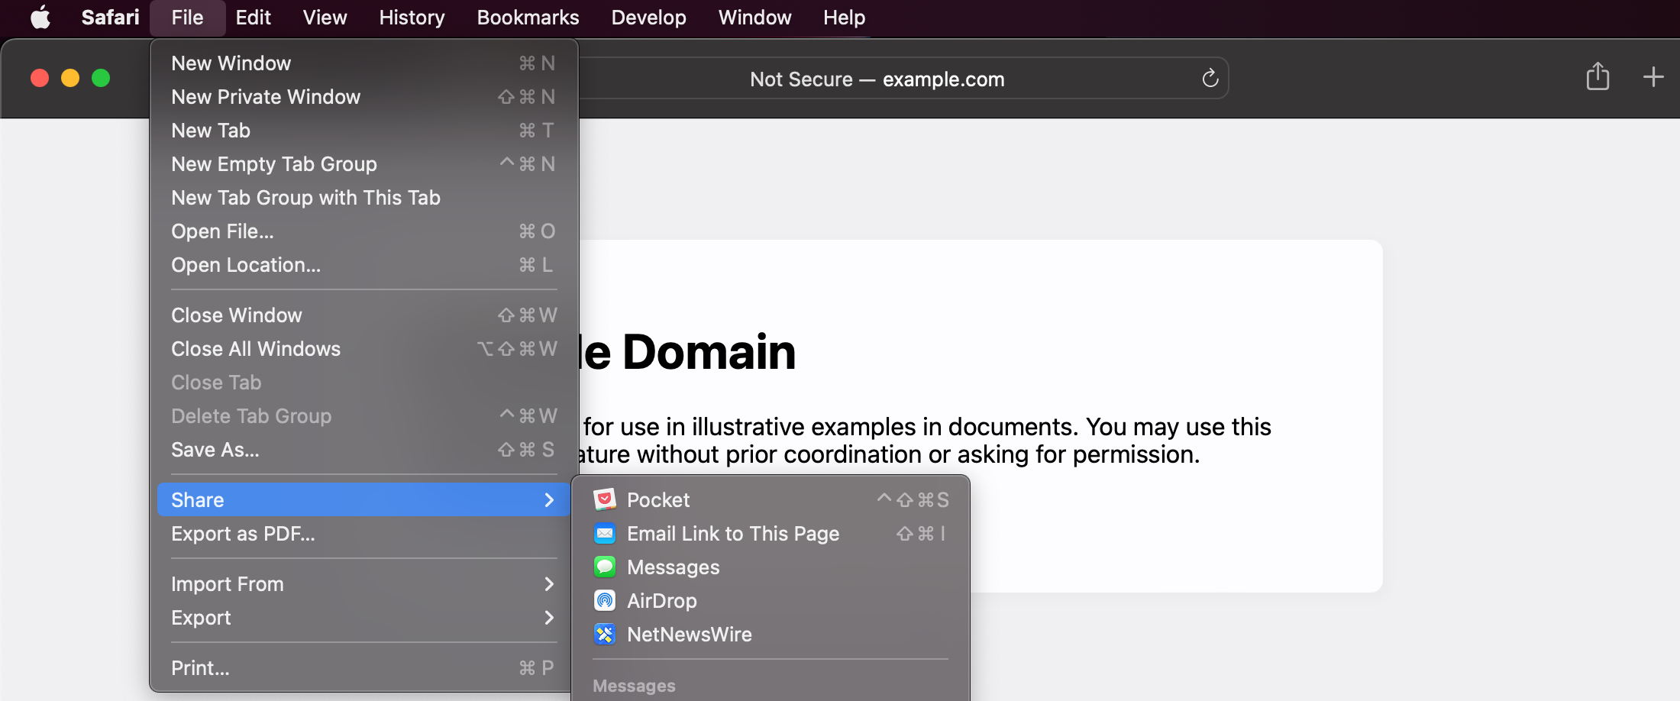Select New Window
This screenshot has width=1680, height=701.
pos(363,63)
